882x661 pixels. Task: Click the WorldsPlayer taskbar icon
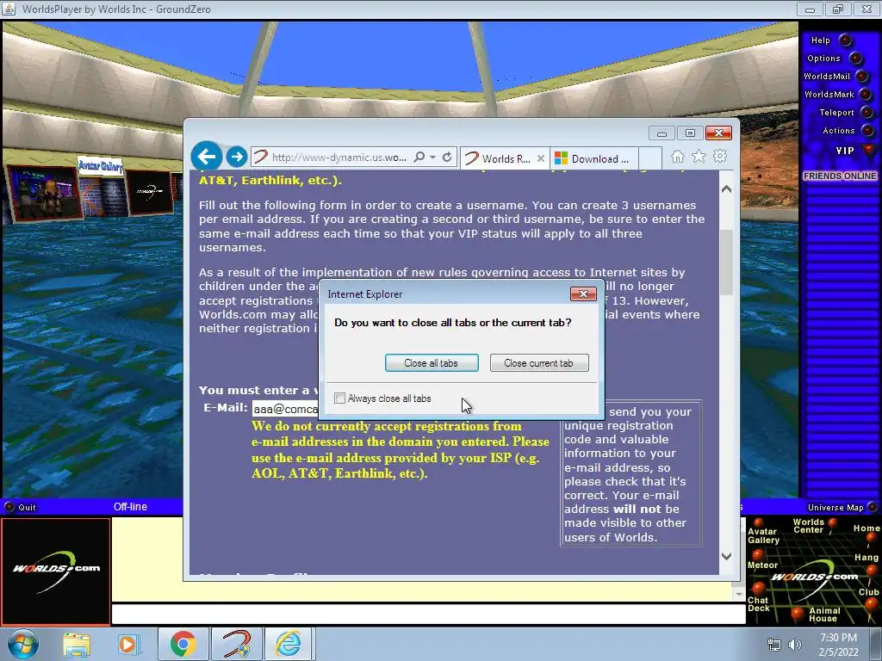tap(236, 644)
